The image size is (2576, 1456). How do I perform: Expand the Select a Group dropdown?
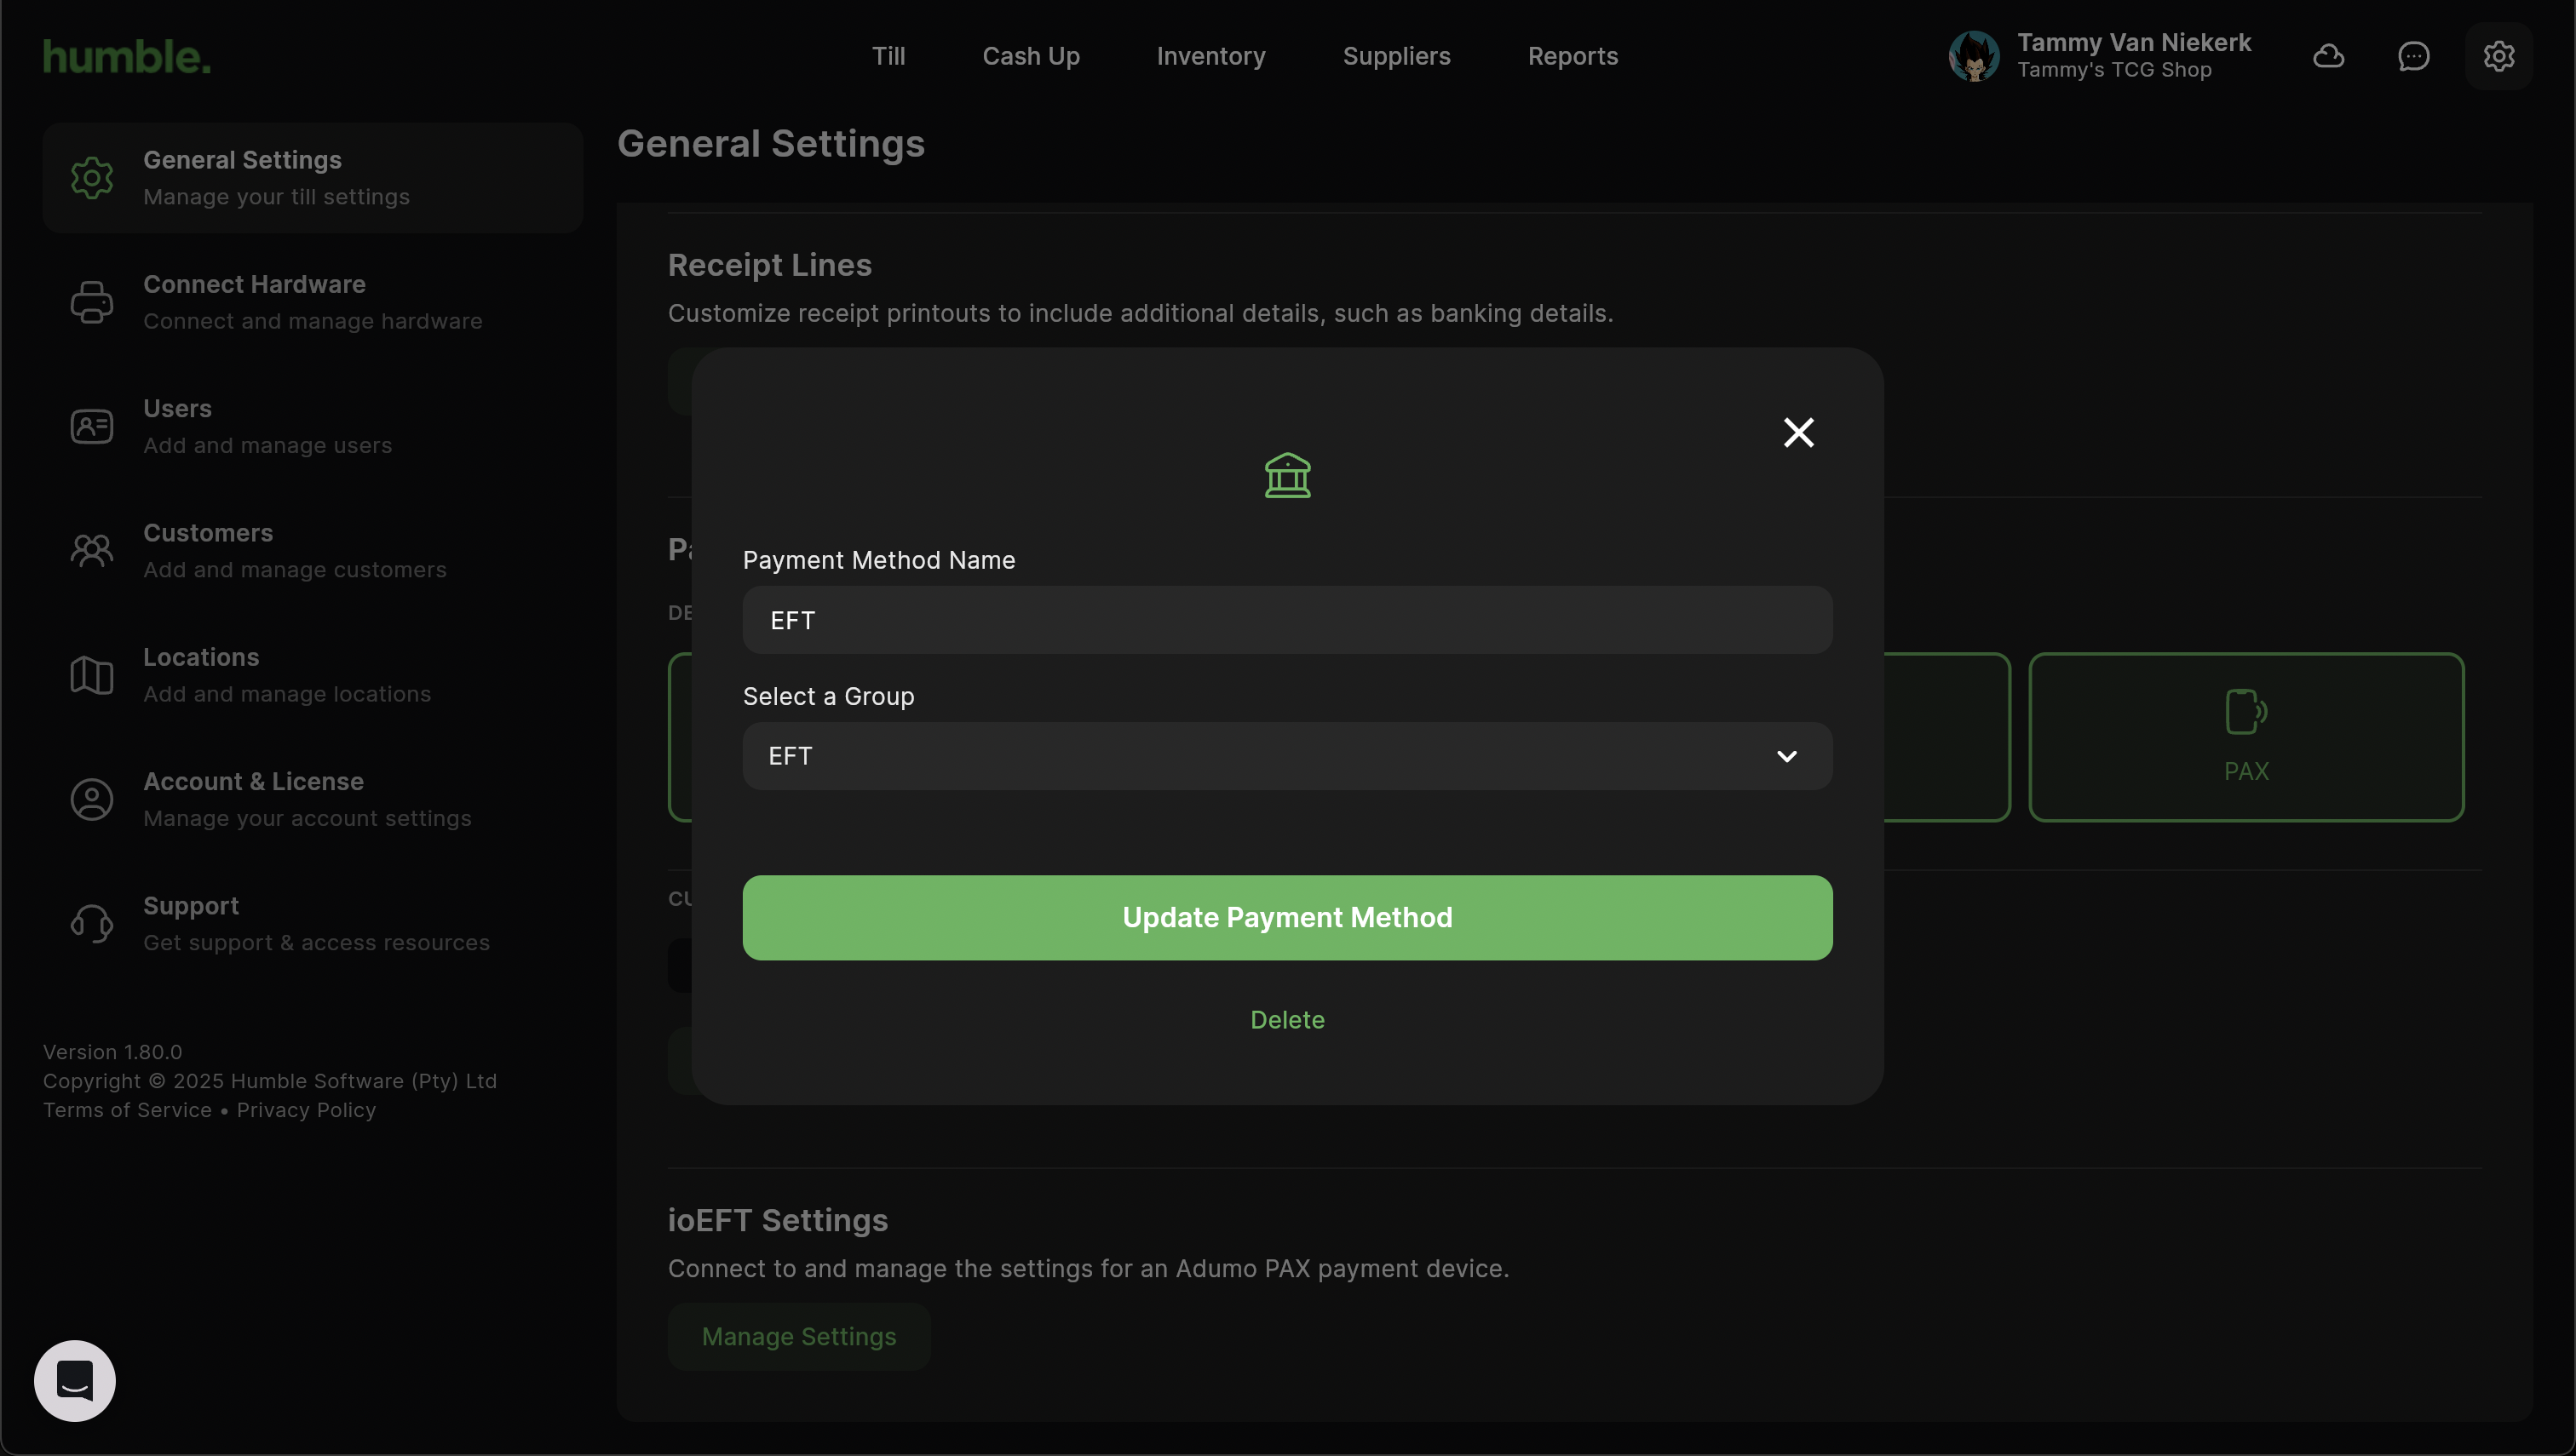1286,756
